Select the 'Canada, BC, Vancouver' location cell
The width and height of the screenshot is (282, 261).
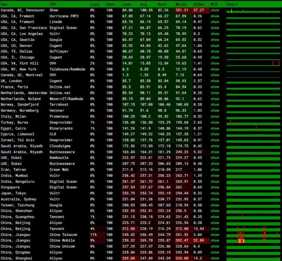tap(23, 10)
